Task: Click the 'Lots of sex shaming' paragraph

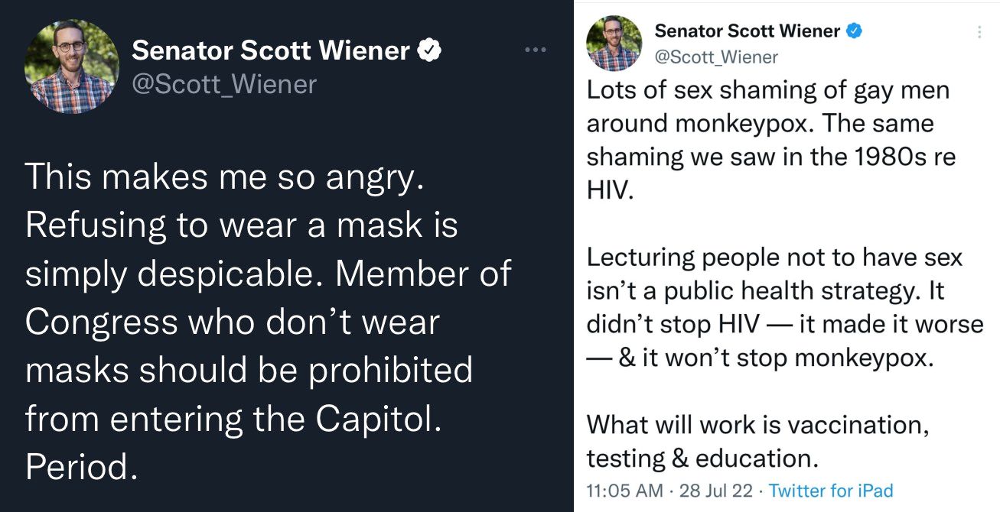Action: (771, 140)
